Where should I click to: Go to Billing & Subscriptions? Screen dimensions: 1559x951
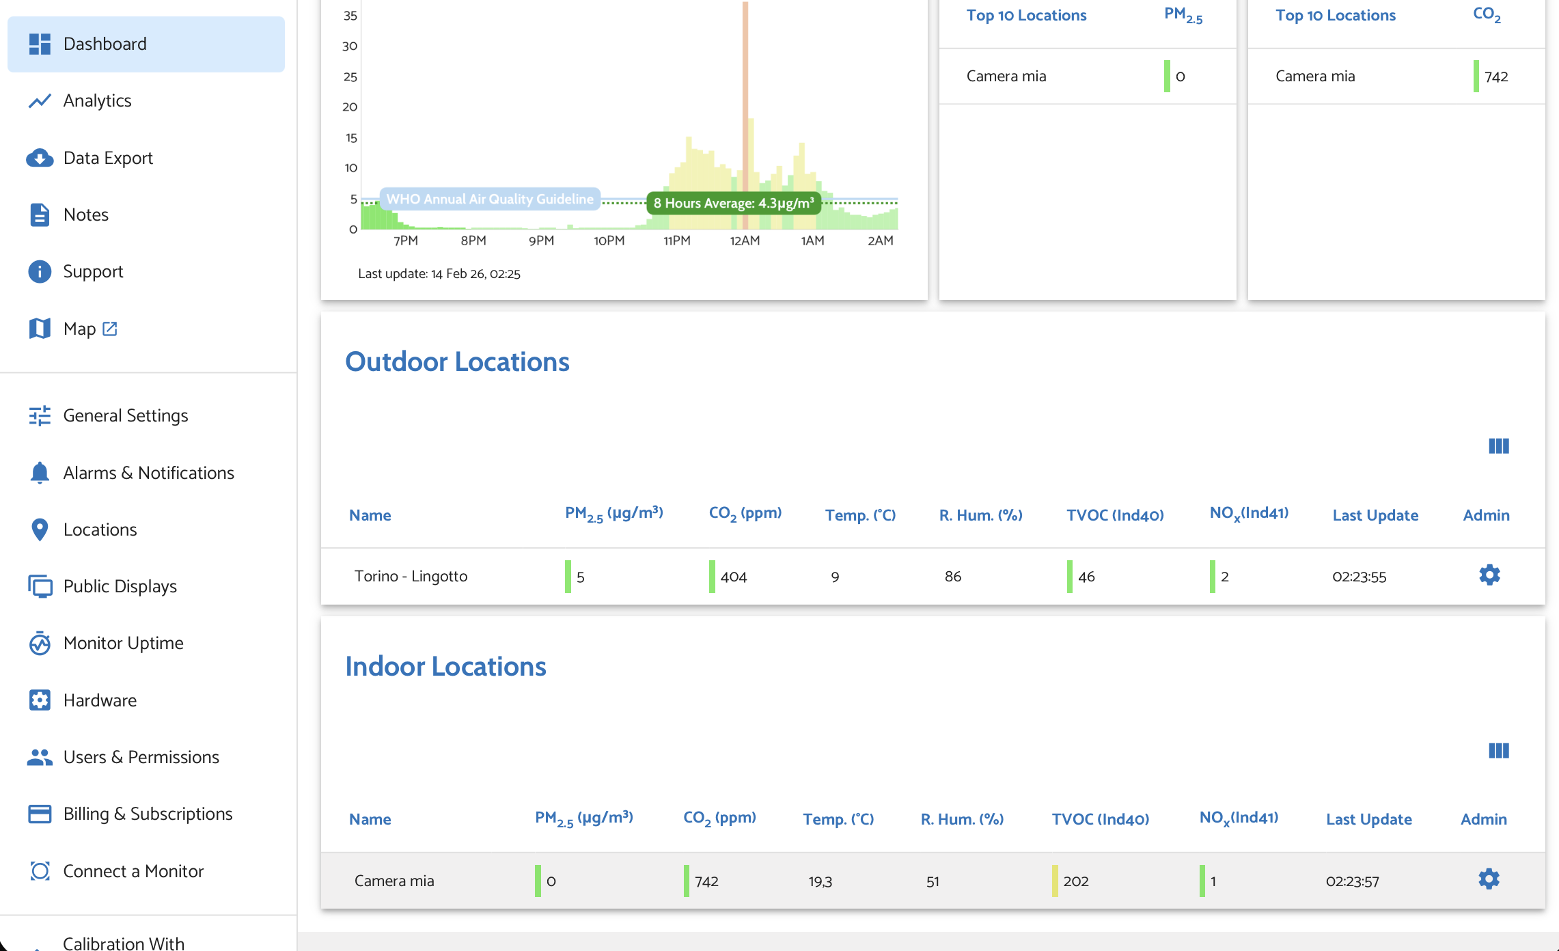click(148, 814)
